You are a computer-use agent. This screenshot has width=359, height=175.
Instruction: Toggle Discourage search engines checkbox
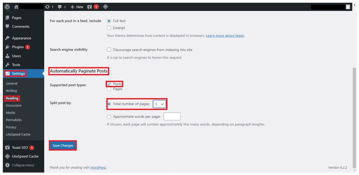[x=109, y=49]
